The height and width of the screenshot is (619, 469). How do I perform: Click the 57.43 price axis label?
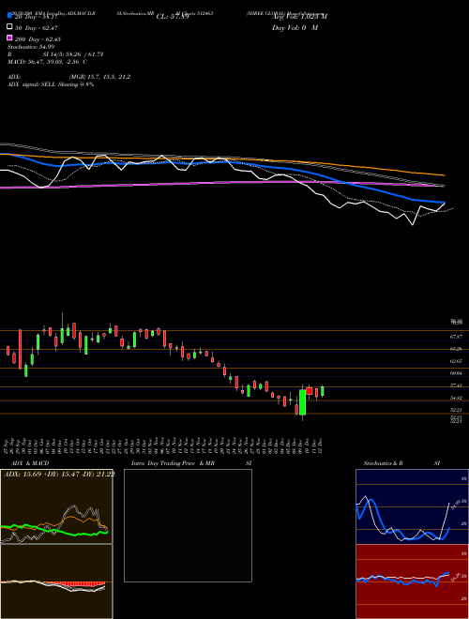[x=457, y=385]
